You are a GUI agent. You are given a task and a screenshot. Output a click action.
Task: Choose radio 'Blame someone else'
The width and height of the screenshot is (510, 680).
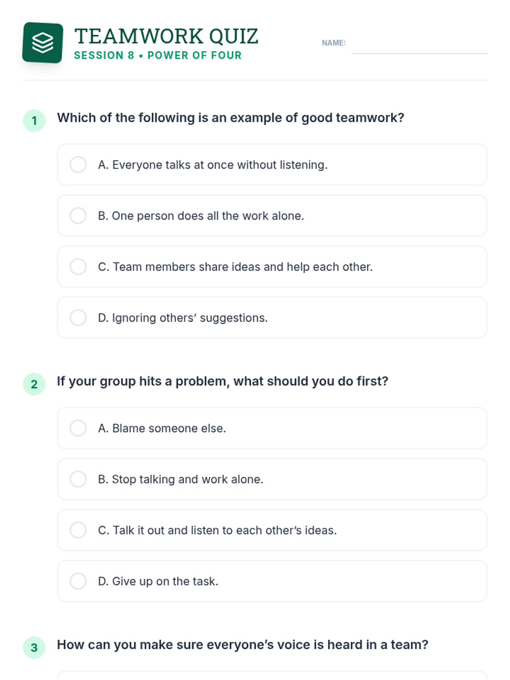click(78, 428)
